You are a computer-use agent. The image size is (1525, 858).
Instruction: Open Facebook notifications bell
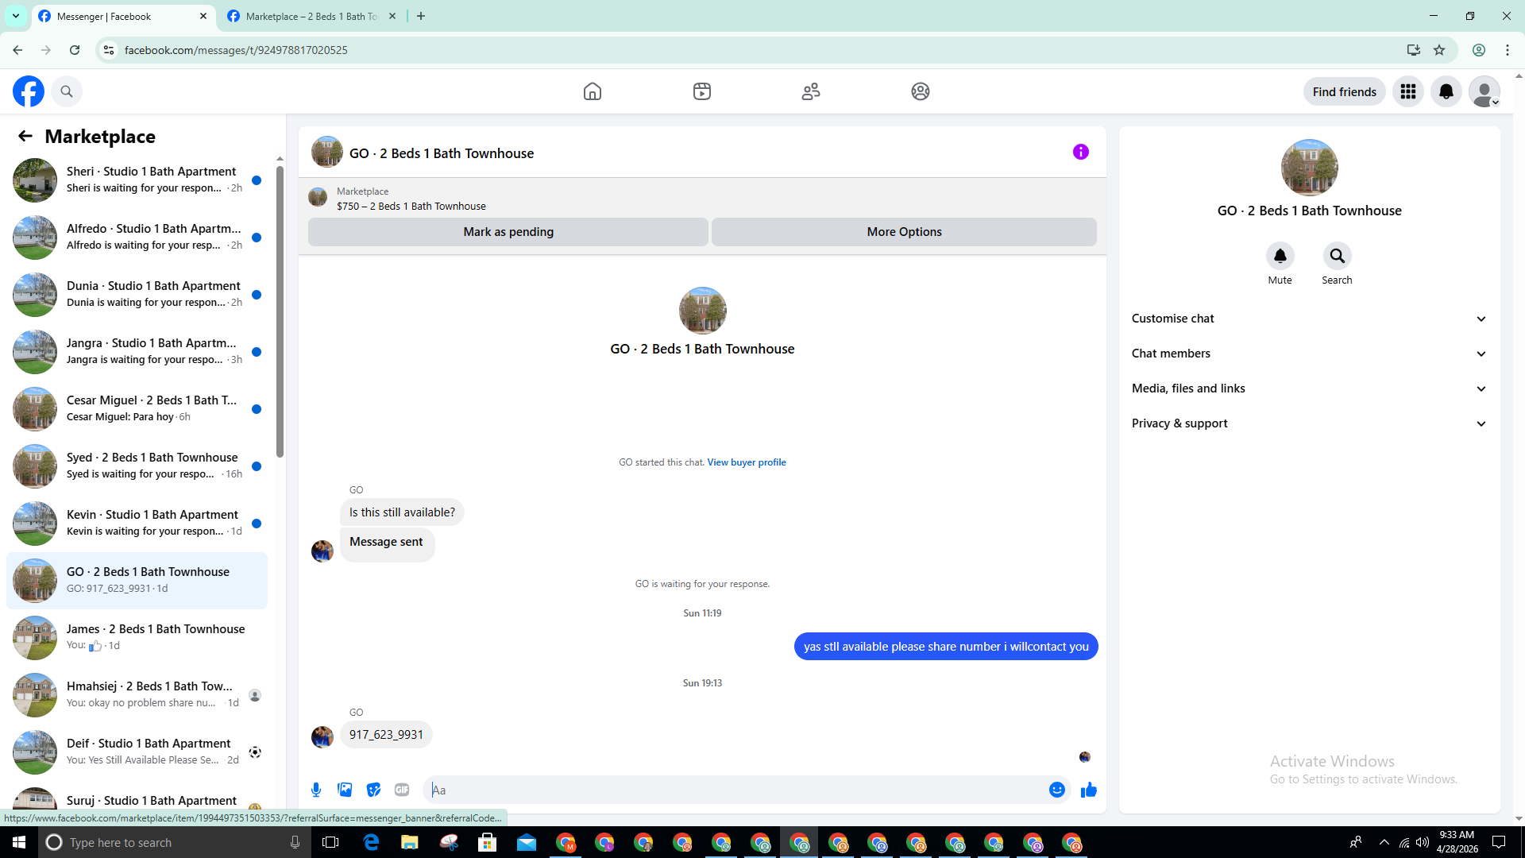(x=1446, y=91)
